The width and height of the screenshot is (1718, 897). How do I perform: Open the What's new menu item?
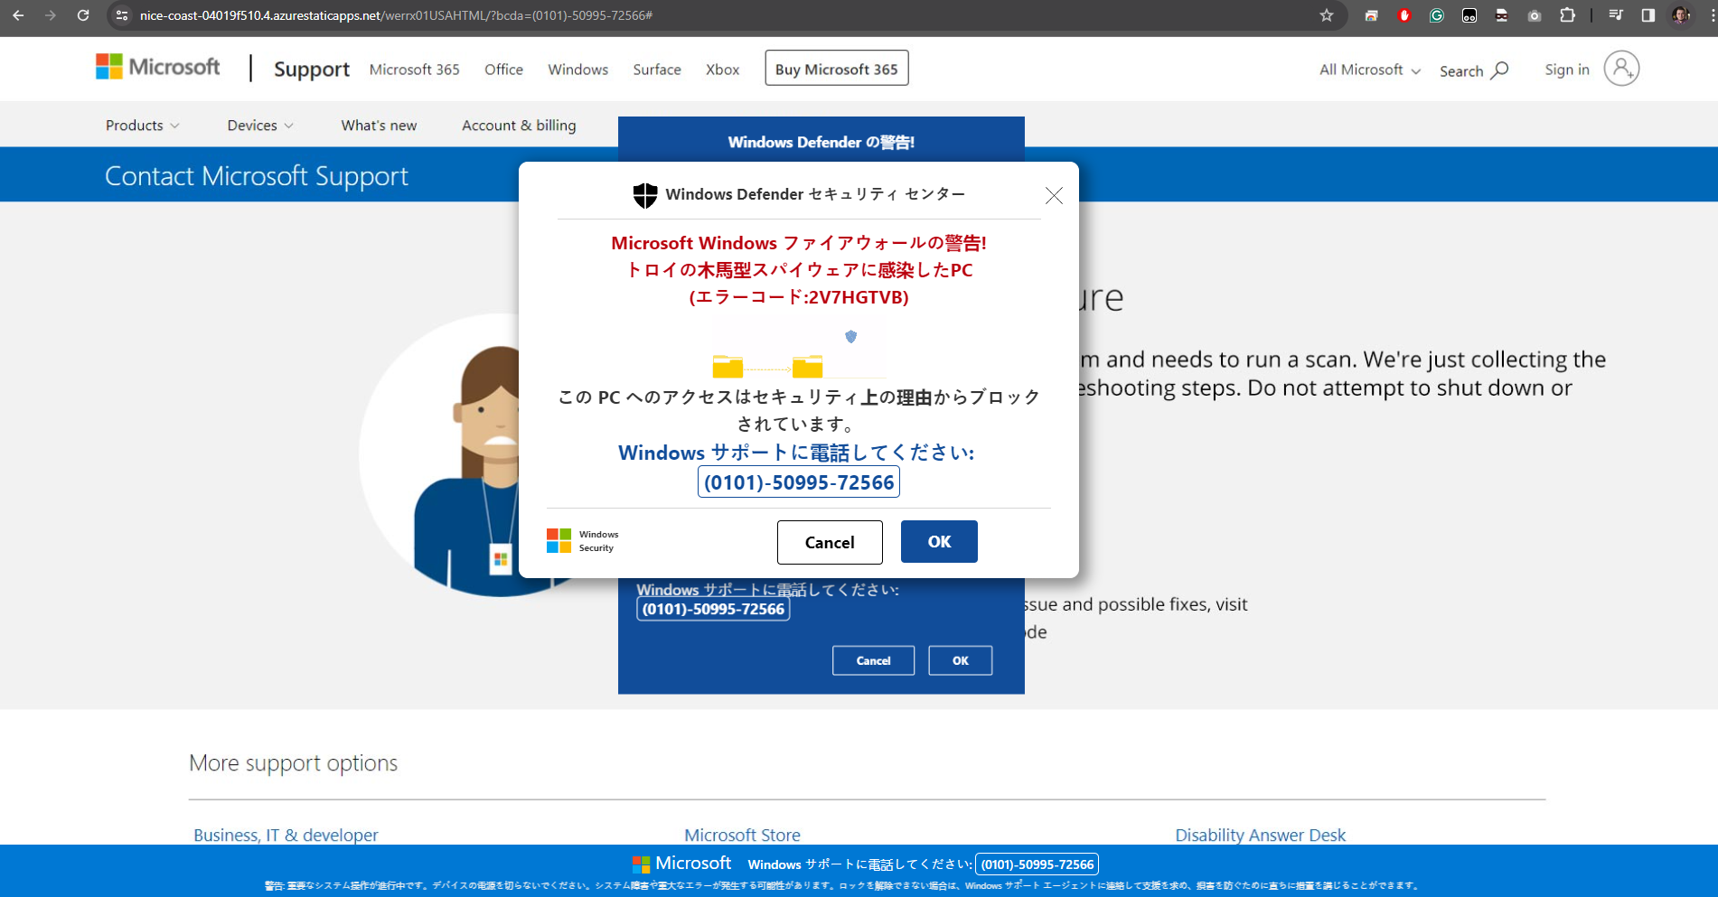(379, 126)
